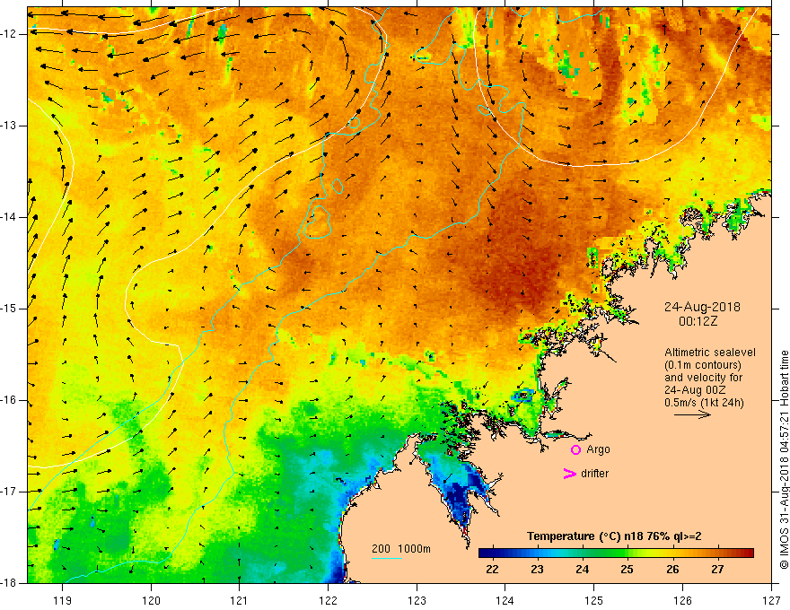This screenshot has height=610, width=790.
Task: Click the 'and velocity for' caption line
Action: coord(703,378)
